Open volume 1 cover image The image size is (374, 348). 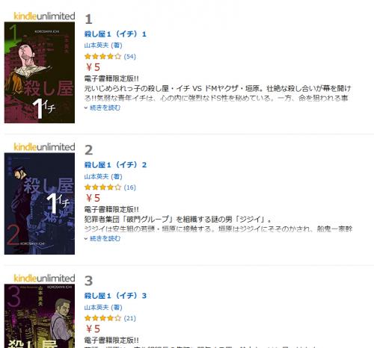(40, 72)
